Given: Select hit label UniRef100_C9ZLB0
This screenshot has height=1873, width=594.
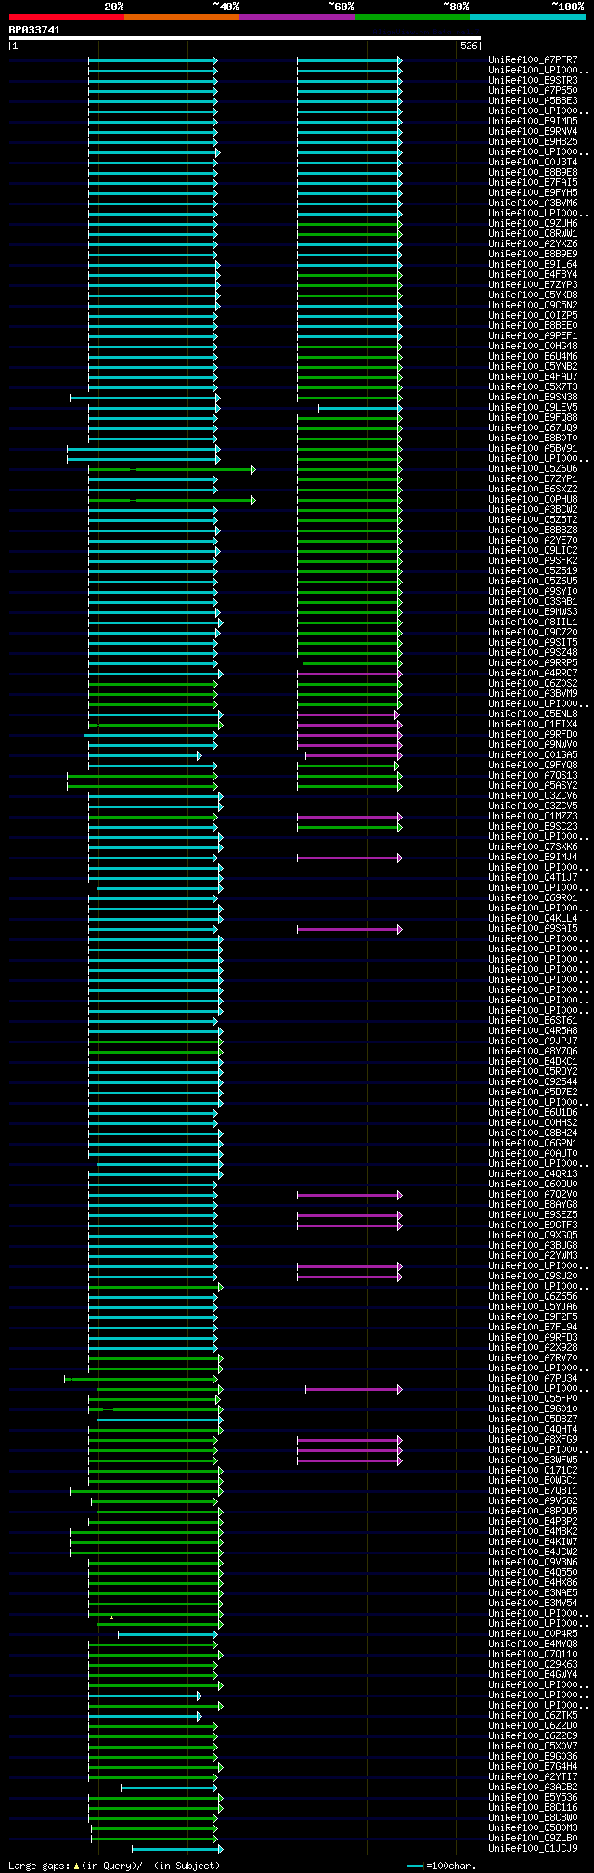Looking at the screenshot, I should click(x=533, y=1839).
